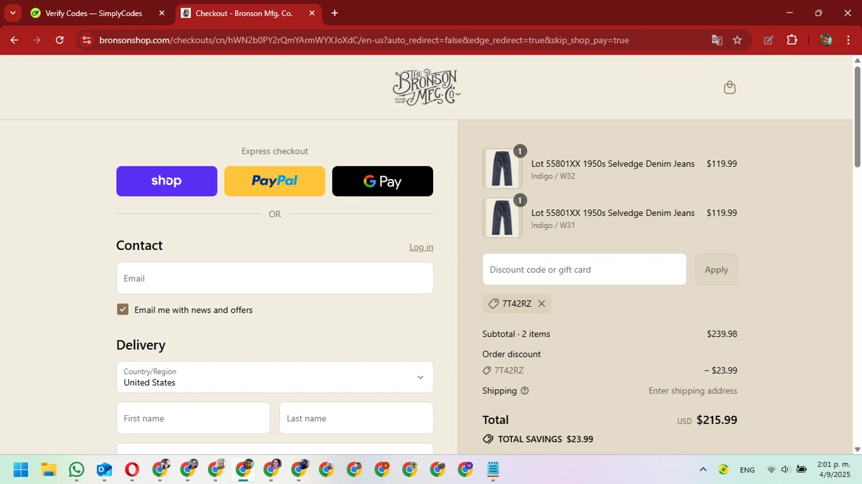
Task: Open Outlook from the taskbar
Action: tap(104, 470)
